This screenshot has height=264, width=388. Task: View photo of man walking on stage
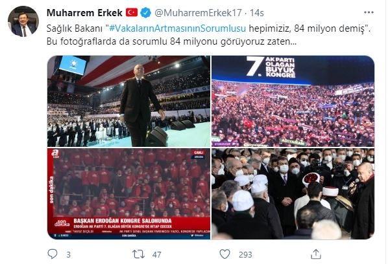pyautogui.click(x=128, y=101)
